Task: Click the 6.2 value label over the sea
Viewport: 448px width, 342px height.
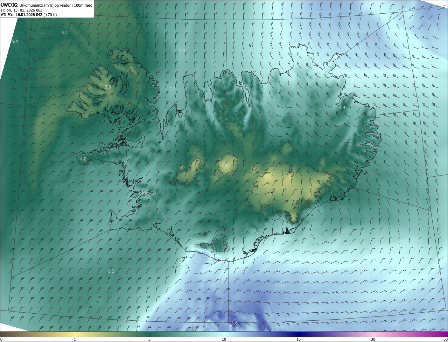Action: (111, 271)
